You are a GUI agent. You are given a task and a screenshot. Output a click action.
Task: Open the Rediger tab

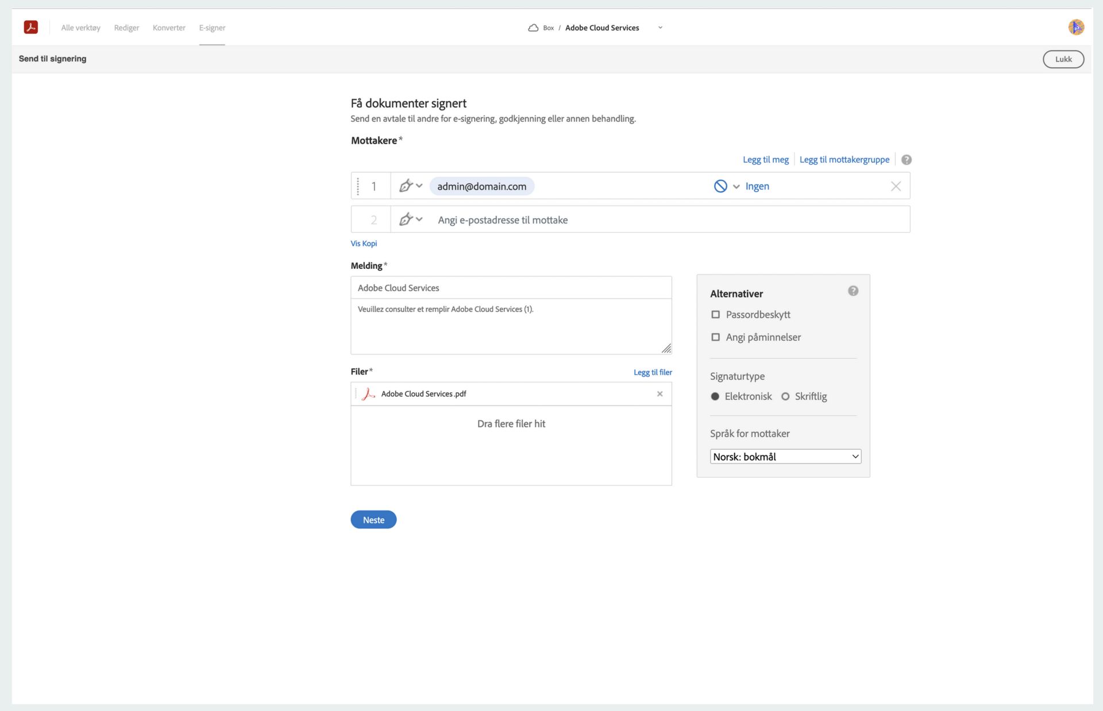coord(126,28)
